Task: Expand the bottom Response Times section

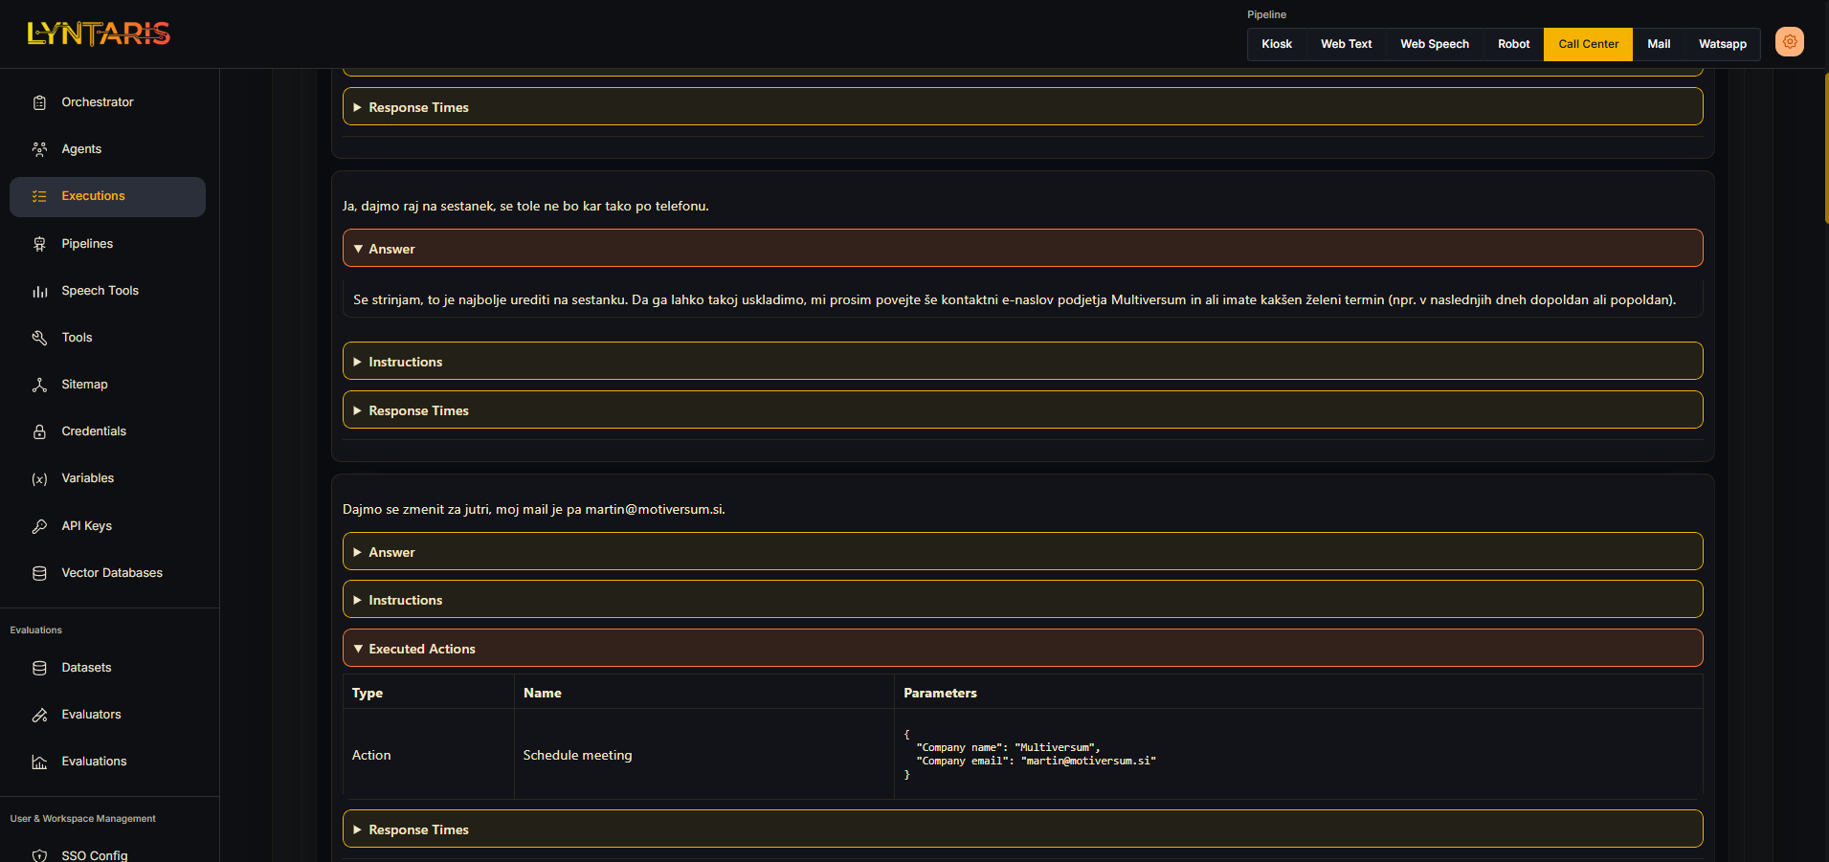Action: coord(418,829)
